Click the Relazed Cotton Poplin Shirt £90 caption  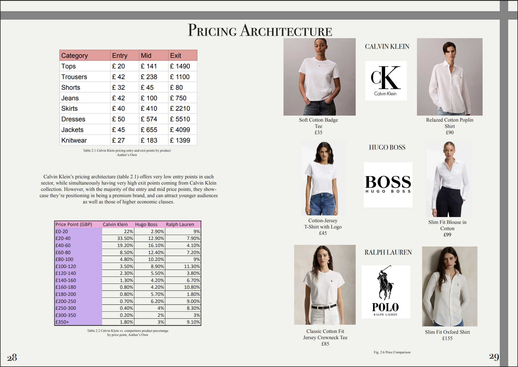[450, 126]
